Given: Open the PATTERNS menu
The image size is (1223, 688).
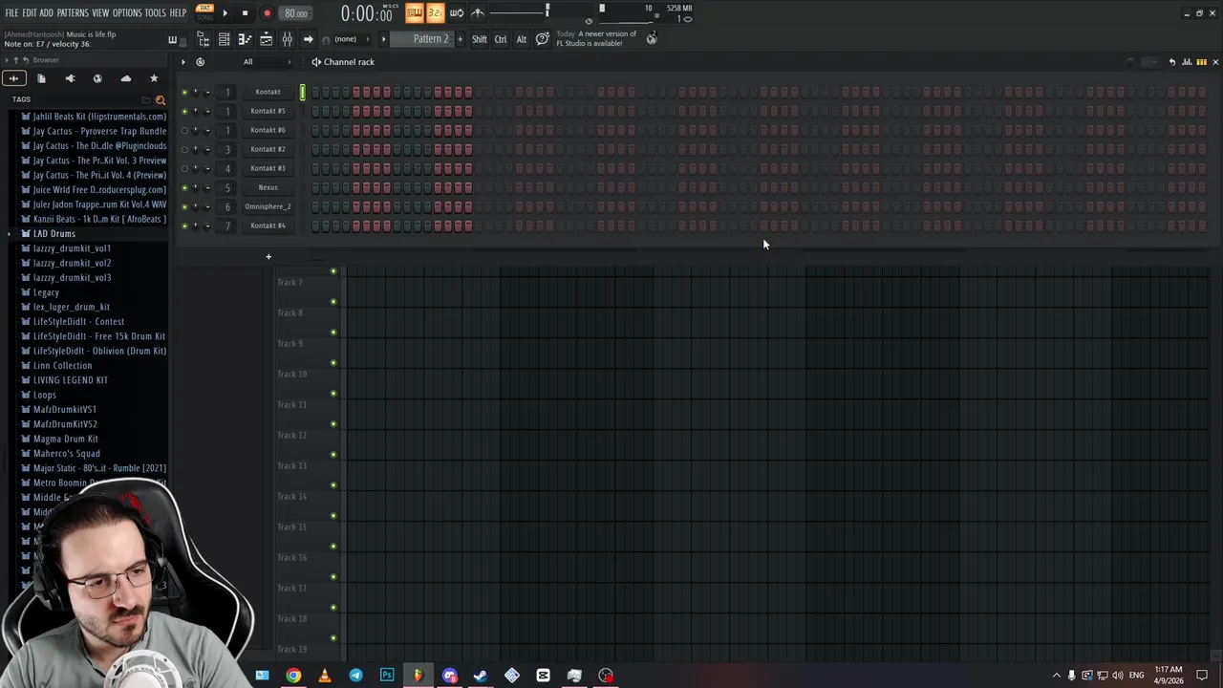Looking at the screenshot, I should (73, 12).
